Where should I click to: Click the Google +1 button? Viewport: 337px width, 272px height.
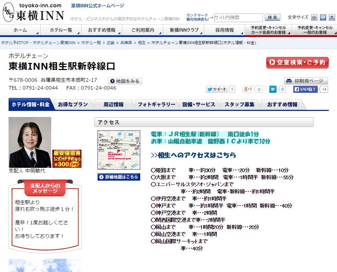click(248, 89)
